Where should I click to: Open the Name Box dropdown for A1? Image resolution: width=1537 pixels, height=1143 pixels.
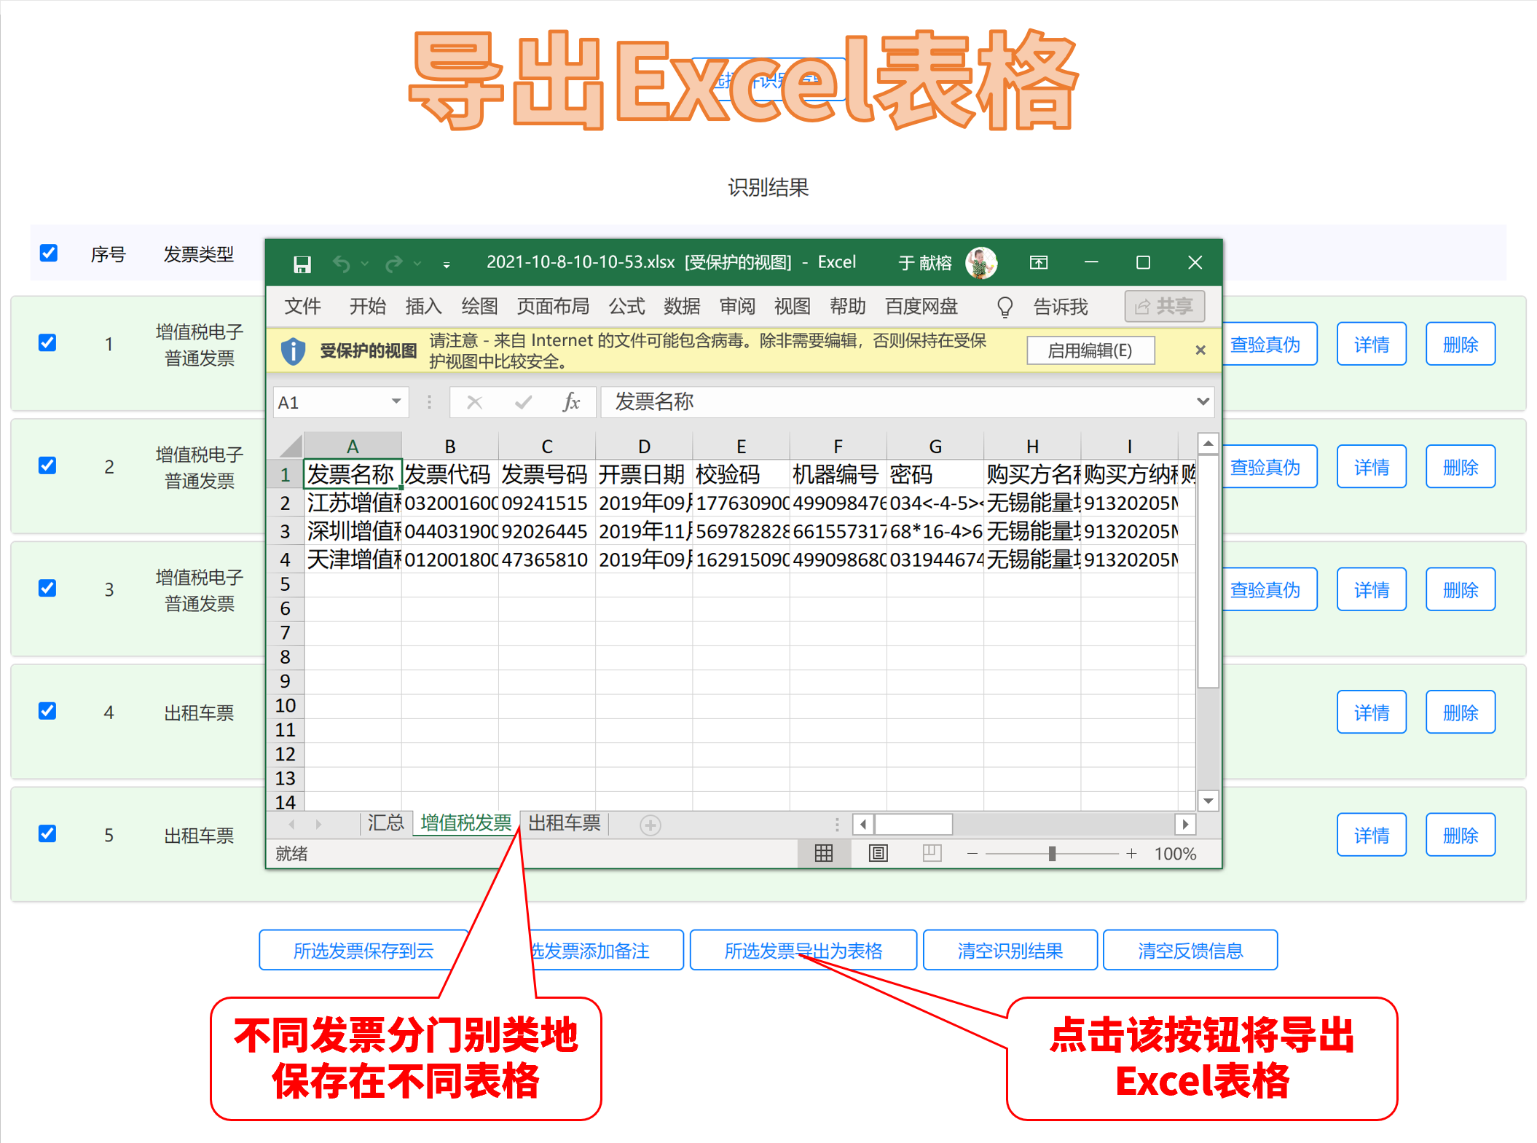(x=396, y=401)
